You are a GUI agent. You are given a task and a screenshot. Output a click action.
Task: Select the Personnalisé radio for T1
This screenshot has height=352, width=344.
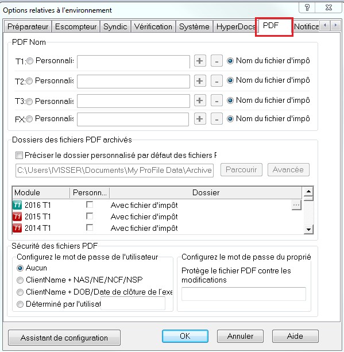30,61
